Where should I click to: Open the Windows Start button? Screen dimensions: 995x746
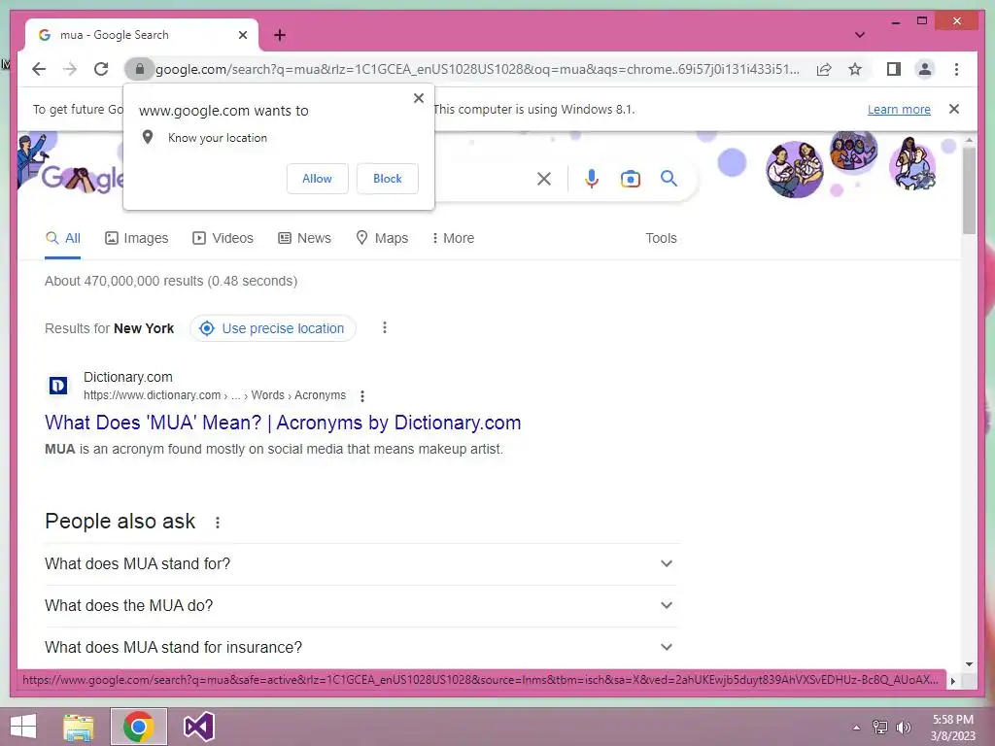coord(23,727)
